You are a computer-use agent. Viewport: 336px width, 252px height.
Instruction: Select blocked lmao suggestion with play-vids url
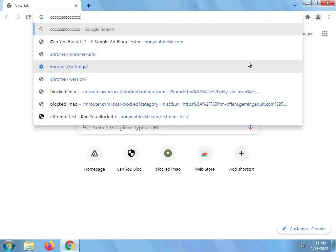click(168, 92)
